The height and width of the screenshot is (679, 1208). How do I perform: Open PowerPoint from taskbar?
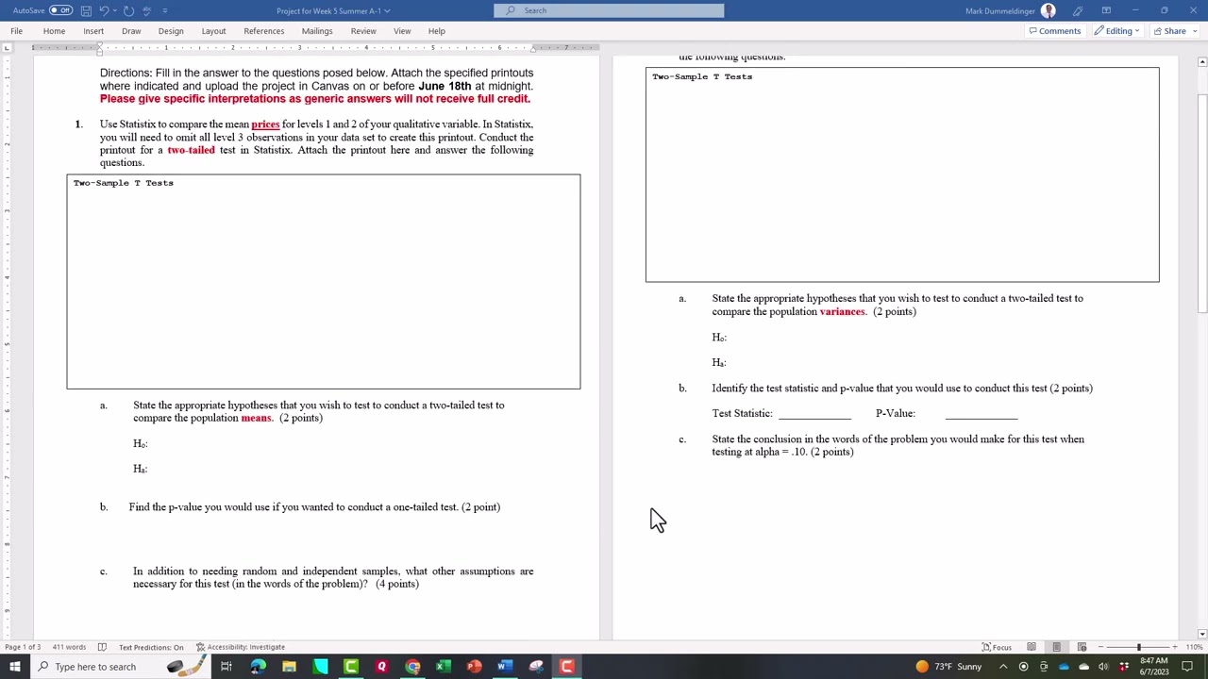(x=474, y=667)
